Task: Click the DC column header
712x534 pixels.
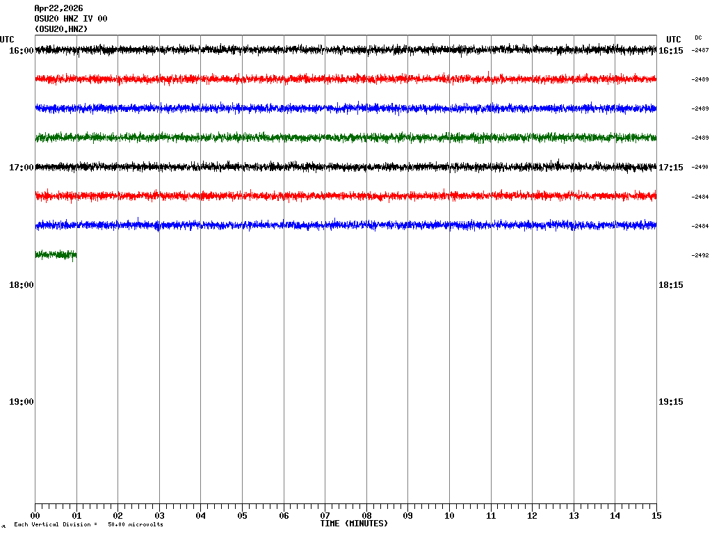Action: coord(698,38)
